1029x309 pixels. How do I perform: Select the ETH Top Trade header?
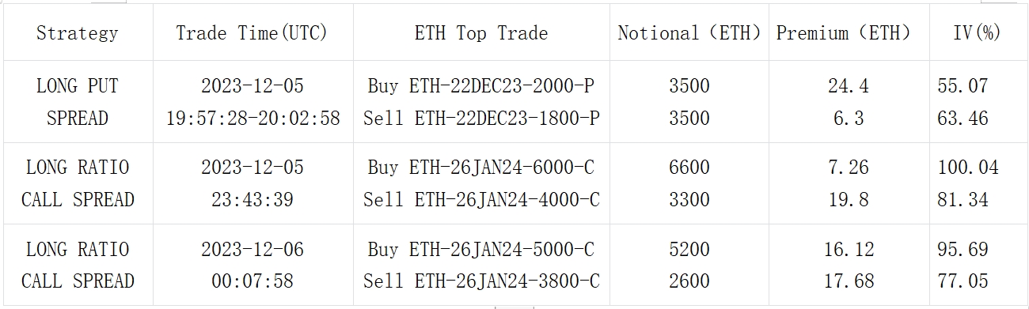pyautogui.click(x=480, y=33)
